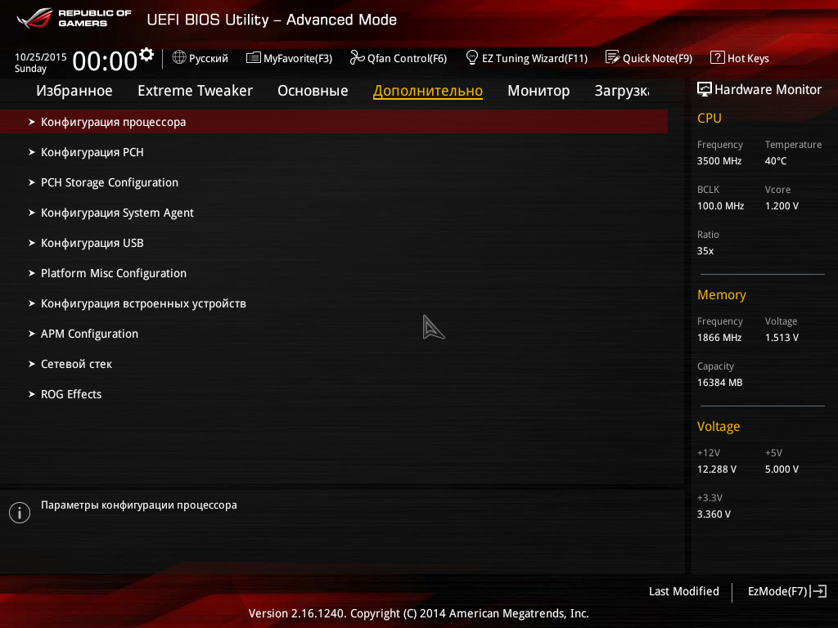Click the +5V value 5.000 V
The height and width of the screenshot is (628, 838).
(782, 469)
